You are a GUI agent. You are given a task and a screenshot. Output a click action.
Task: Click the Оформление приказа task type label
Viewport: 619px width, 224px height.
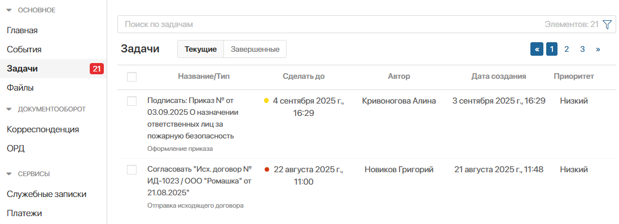[x=180, y=149]
